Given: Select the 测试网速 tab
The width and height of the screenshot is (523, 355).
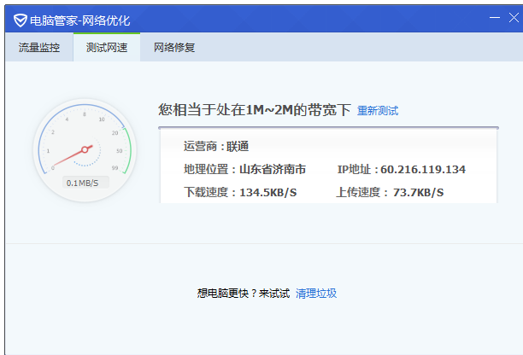Looking at the screenshot, I should coord(107,48).
